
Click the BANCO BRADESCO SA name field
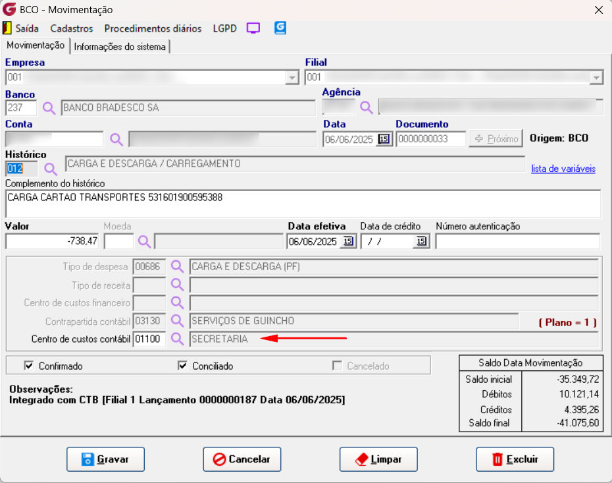[x=188, y=108]
